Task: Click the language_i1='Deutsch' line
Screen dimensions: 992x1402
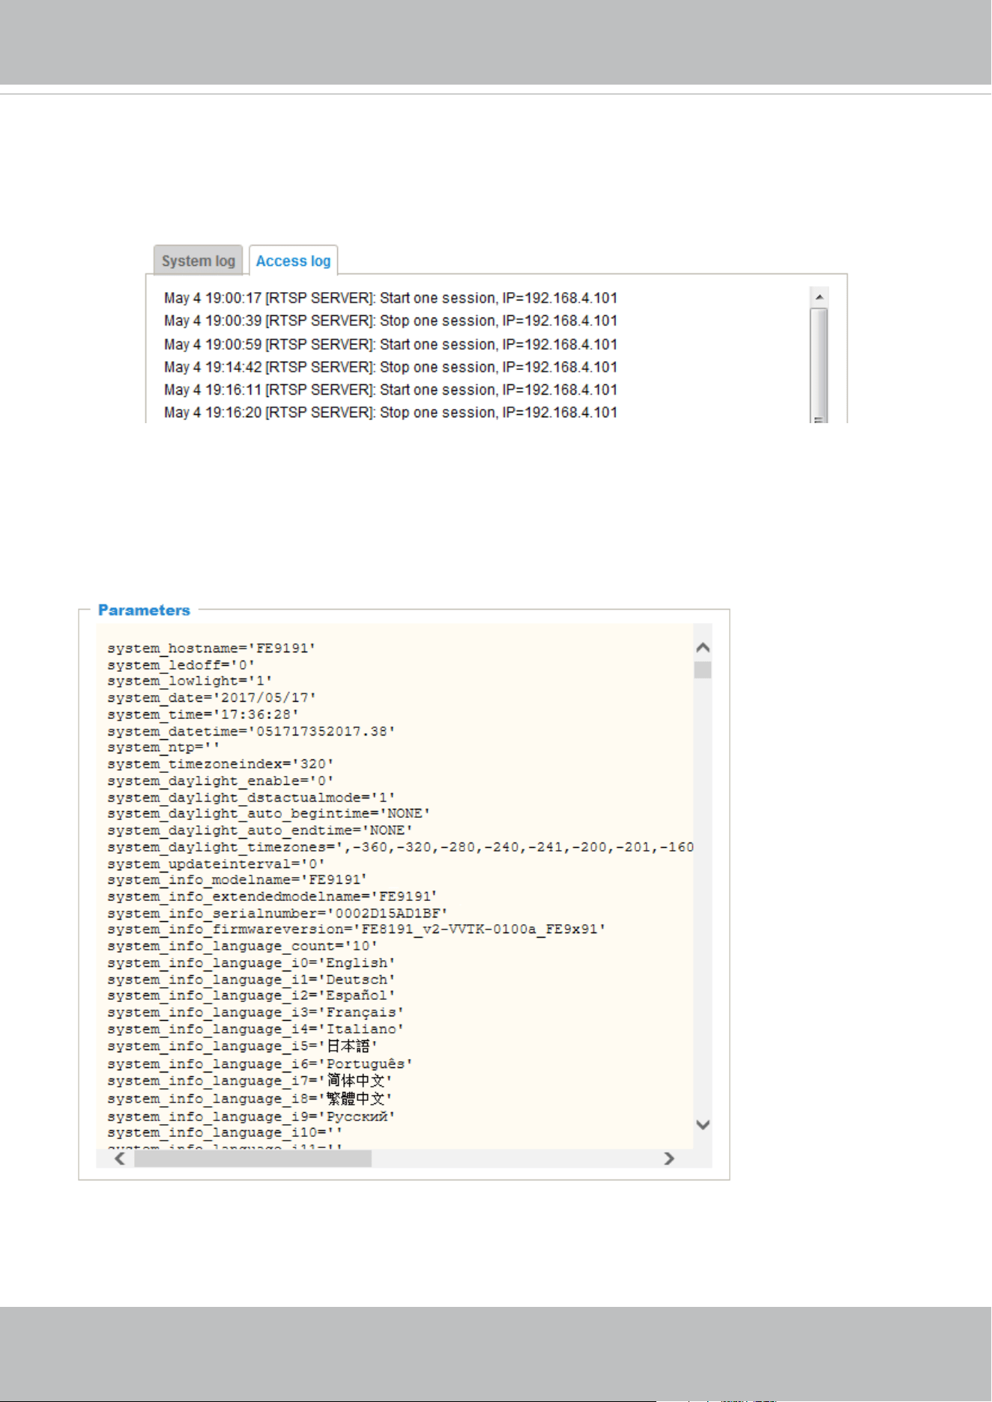Action: click(251, 980)
